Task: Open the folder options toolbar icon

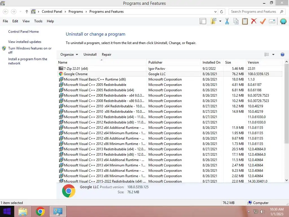Action: tap(213, 21)
